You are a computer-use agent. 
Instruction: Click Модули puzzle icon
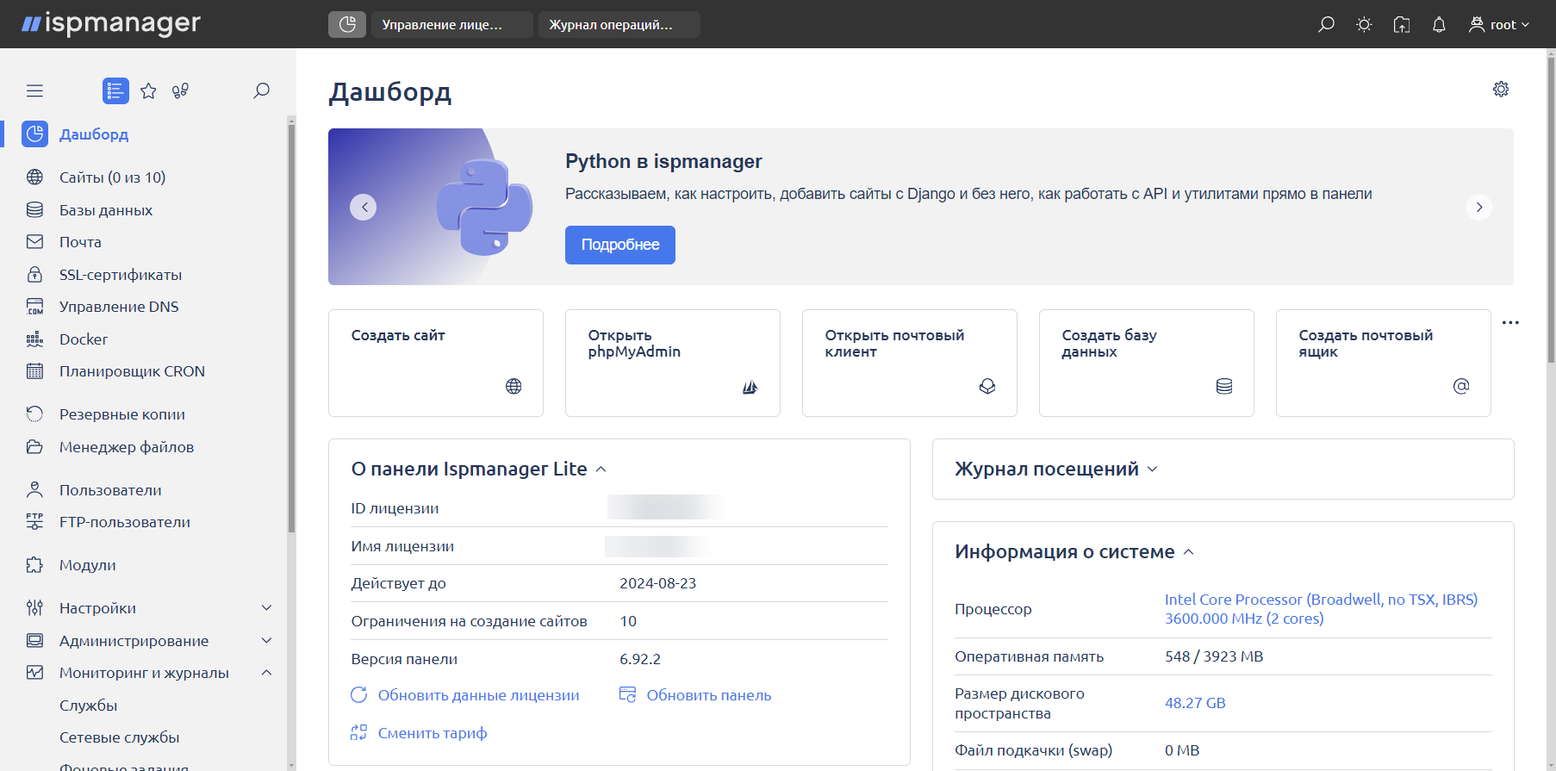pos(34,565)
